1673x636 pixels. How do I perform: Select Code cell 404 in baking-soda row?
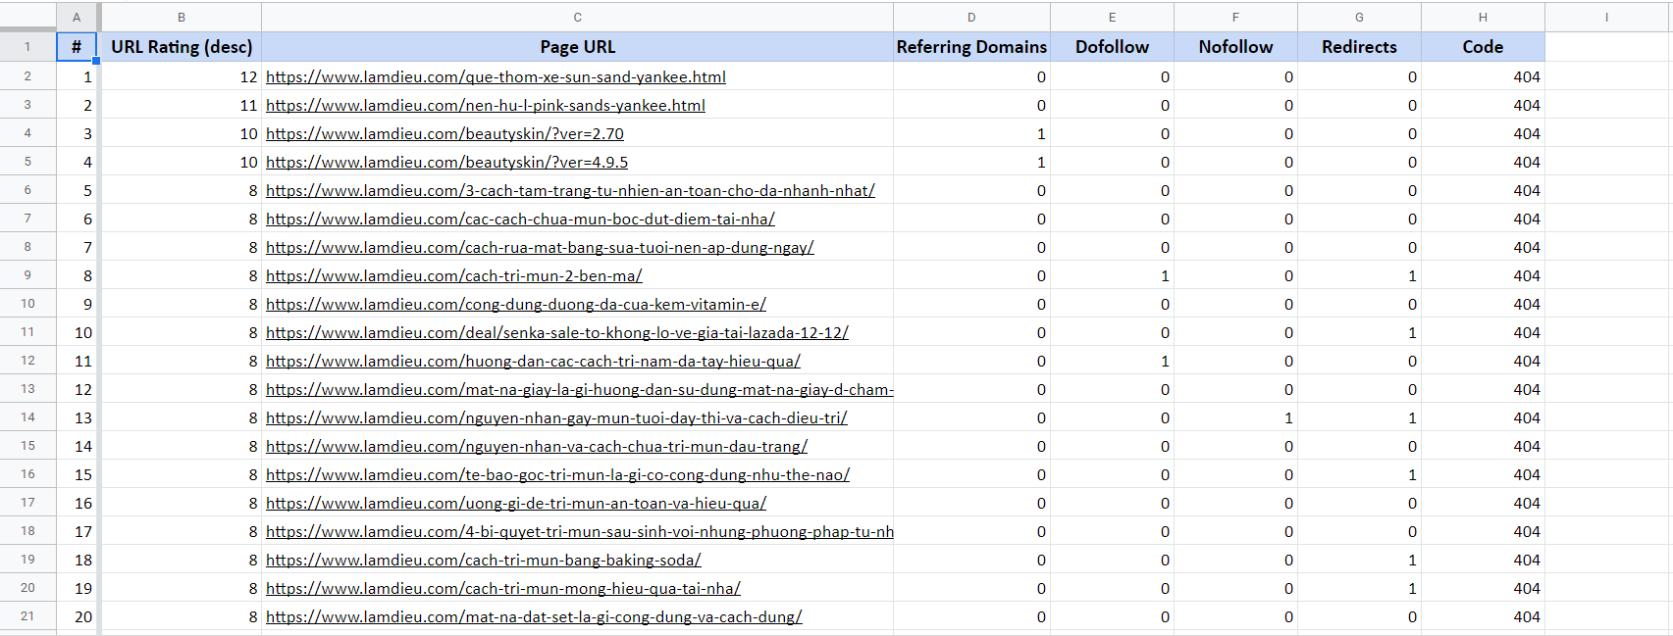pyautogui.click(x=1483, y=560)
